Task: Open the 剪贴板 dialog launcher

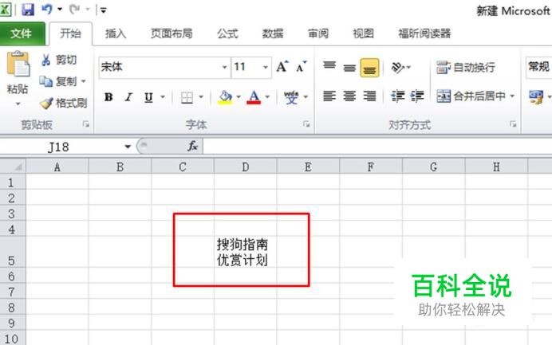Action: 86,124
